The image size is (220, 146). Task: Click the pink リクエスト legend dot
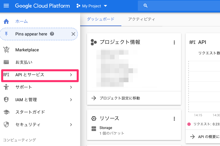tap(189, 124)
